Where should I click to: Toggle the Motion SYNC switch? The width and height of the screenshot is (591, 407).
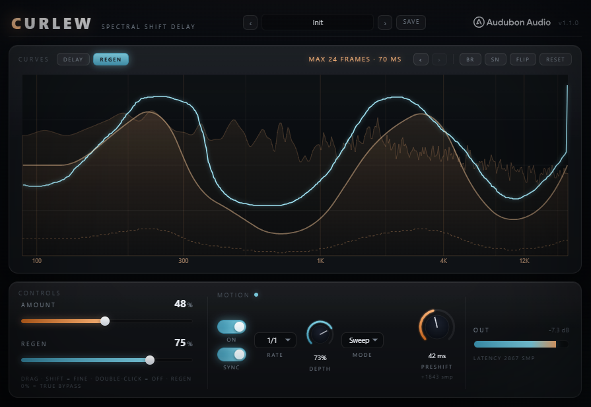coord(231,354)
